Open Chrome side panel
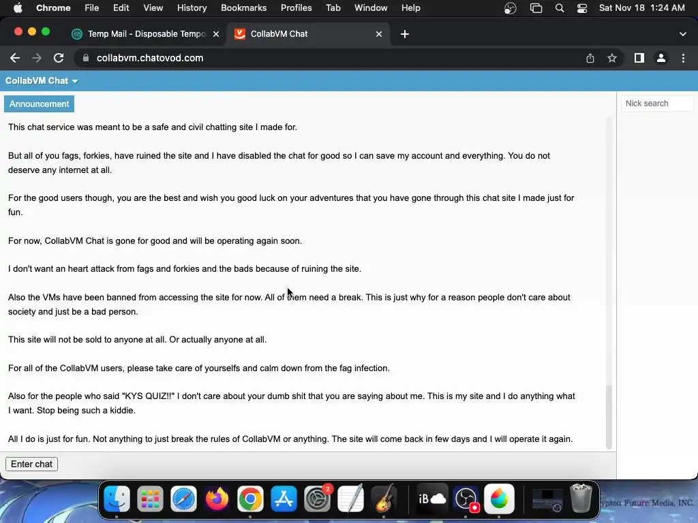The width and height of the screenshot is (698, 523). coord(639,58)
